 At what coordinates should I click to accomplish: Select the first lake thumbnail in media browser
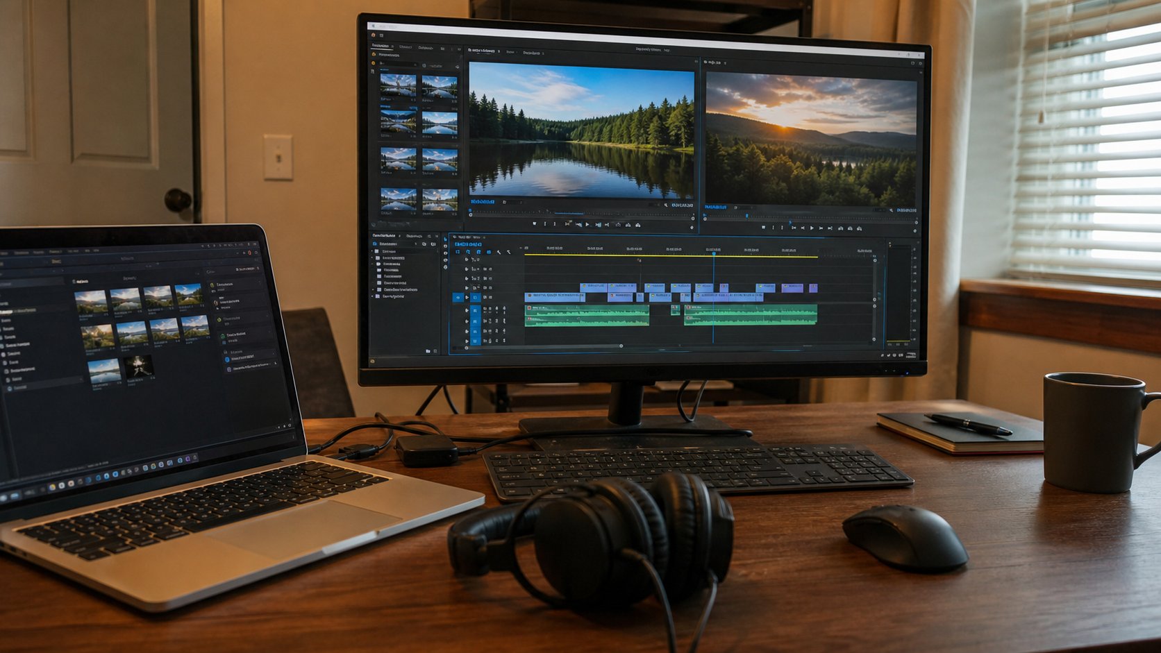tap(398, 85)
